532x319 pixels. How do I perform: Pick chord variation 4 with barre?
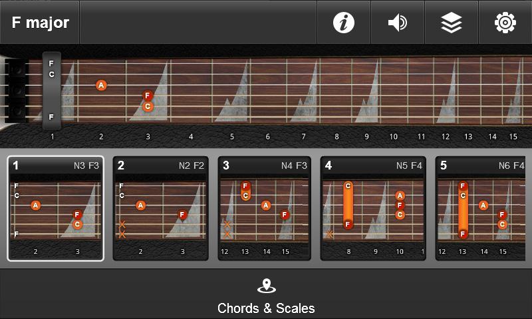pyautogui.click(x=373, y=209)
